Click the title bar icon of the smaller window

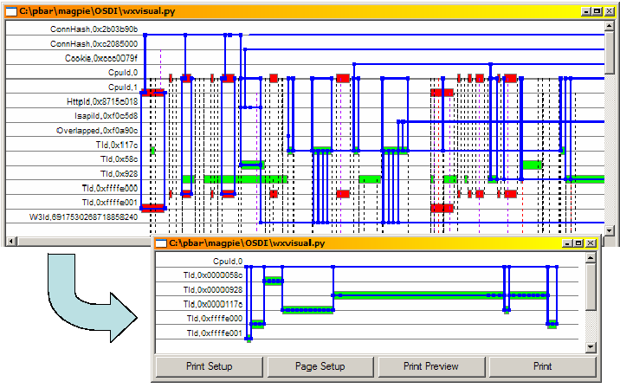coord(161,244)
